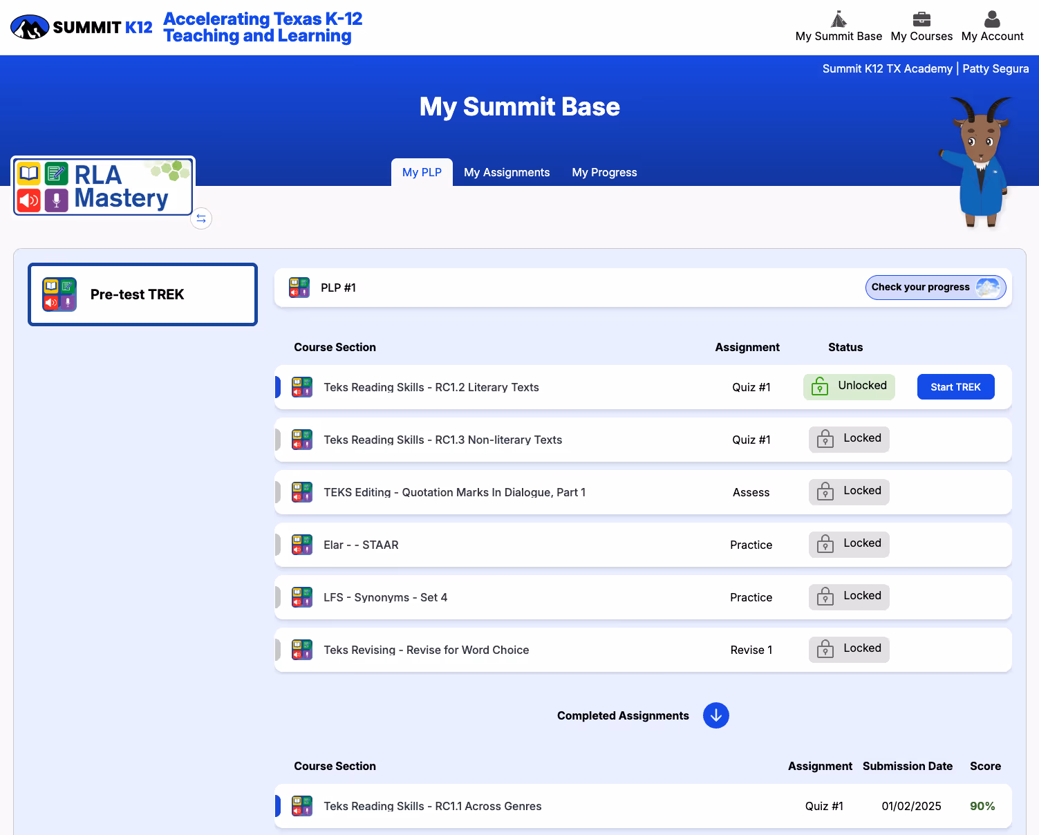This screenshot has width=1039, height=835.
Task: Switch to the My PLP tab
Action: 422,172
